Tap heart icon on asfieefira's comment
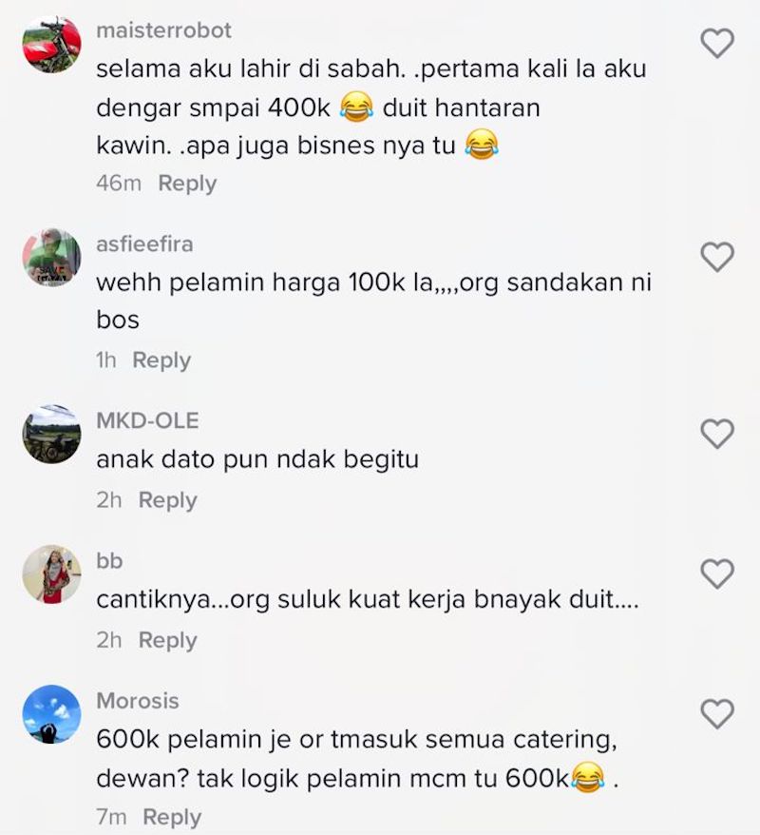The image size is (760, 835). pyautogui.click(x=717, y=257)
